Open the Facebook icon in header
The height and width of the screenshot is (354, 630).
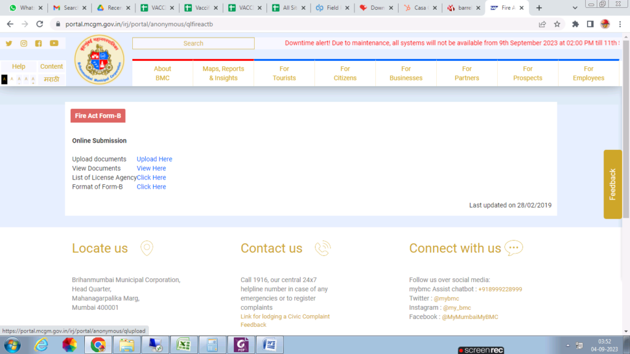(39, 44)
